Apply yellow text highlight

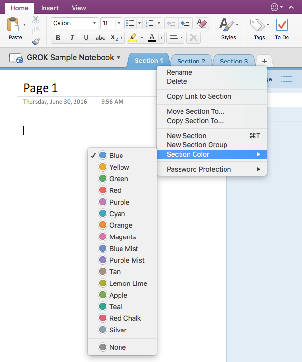coord(133,38)
